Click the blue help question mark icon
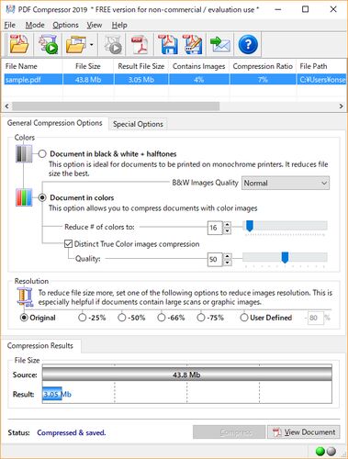The image size is (348, 459). 248,45
